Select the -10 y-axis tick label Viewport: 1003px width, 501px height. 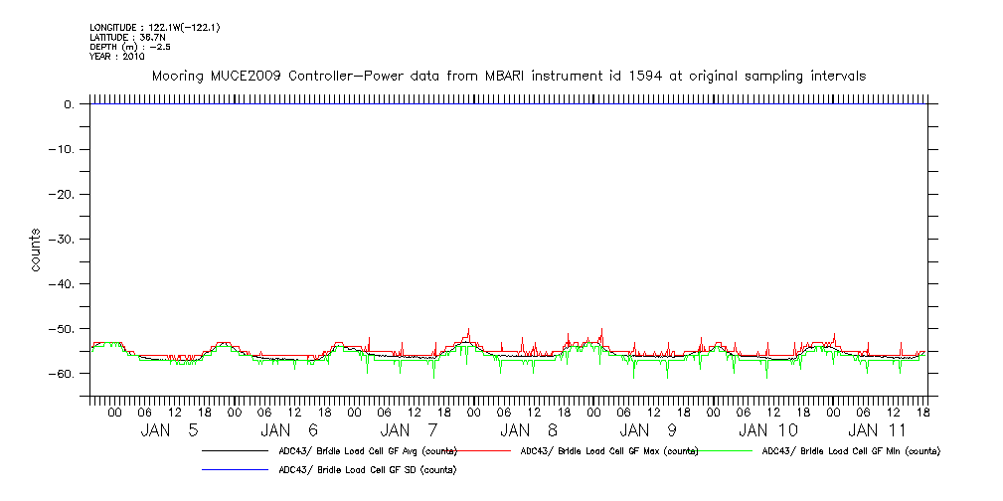[x=69, y=150]
